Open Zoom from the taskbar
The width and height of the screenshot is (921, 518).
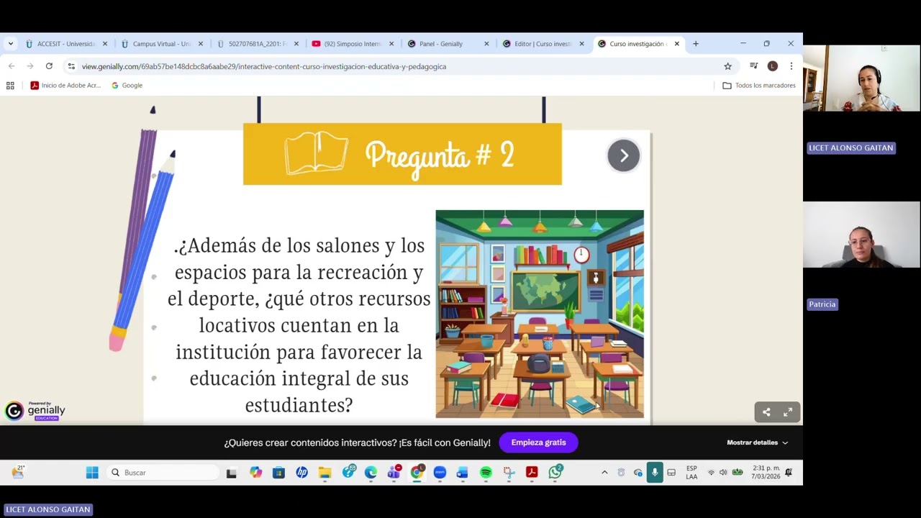click(x=440, y=473)
